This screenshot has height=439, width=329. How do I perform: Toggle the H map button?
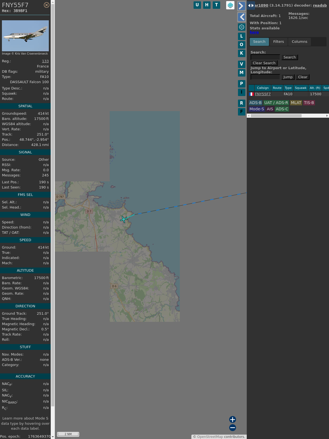pyautogui.click(x=207, y=5)
